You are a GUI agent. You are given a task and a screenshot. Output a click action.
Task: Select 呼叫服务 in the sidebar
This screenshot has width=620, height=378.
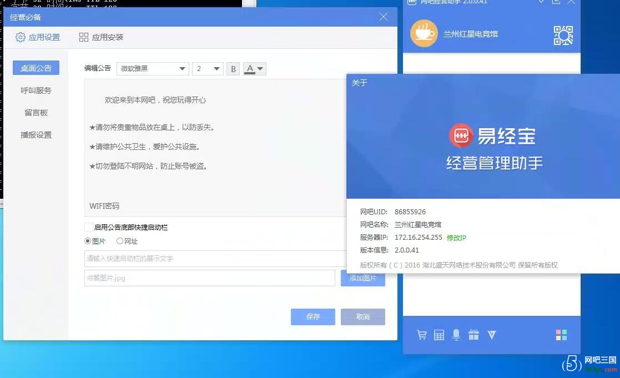[x=36, y=90]
